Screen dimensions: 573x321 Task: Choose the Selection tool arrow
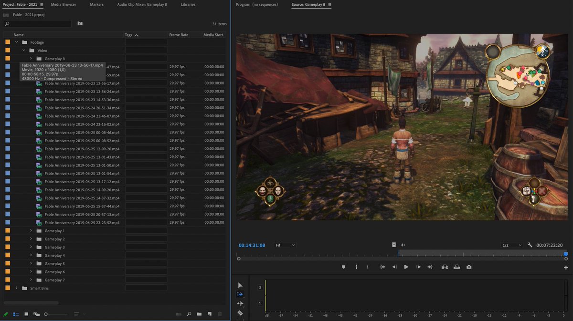(240, 285)
